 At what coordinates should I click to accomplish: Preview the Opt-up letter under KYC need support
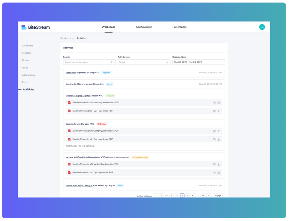coord(214,173)
